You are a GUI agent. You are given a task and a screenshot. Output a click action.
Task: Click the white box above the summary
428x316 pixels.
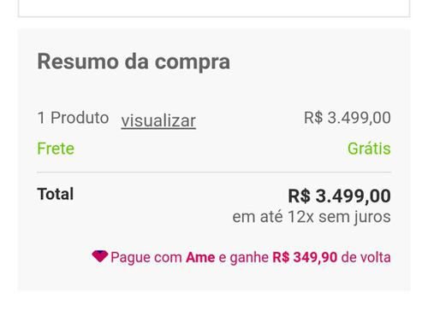pos(214,9)
